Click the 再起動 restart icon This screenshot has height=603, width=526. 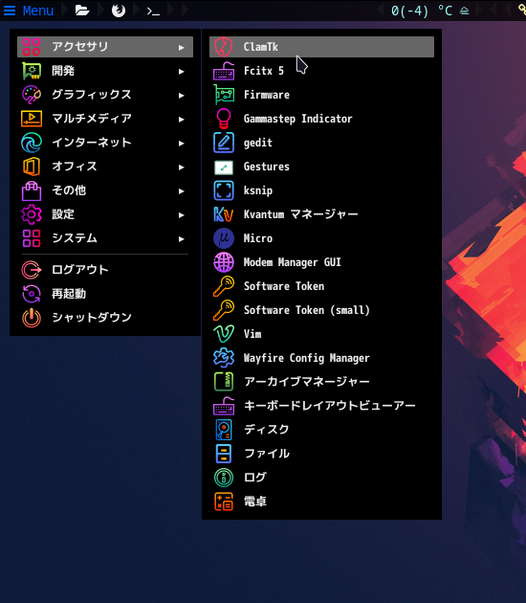pos(32,294)
